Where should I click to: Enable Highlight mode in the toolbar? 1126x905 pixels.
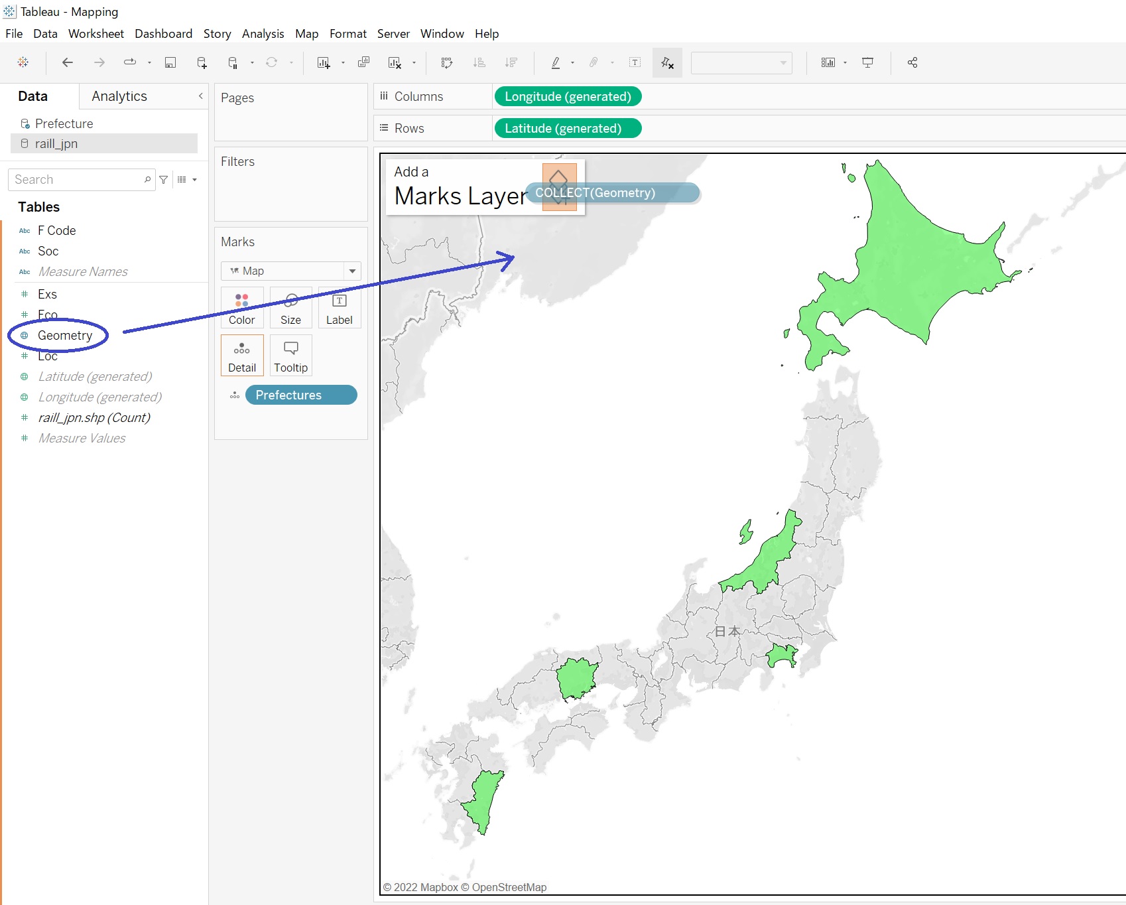coord(556,62)
